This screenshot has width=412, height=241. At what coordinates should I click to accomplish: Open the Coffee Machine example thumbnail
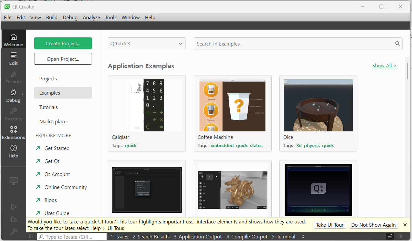[x=233, y=105]
